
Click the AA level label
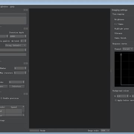(15, 41)
